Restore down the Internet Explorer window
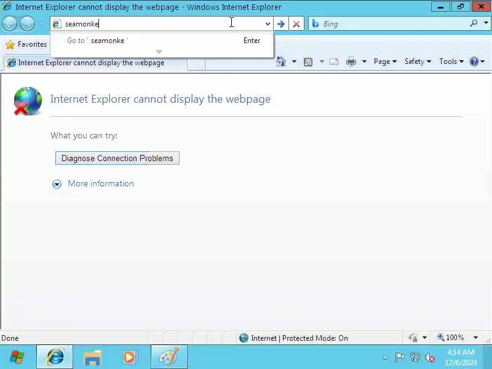Viewport: 492px width, 369px height. (x=461, y=7)
